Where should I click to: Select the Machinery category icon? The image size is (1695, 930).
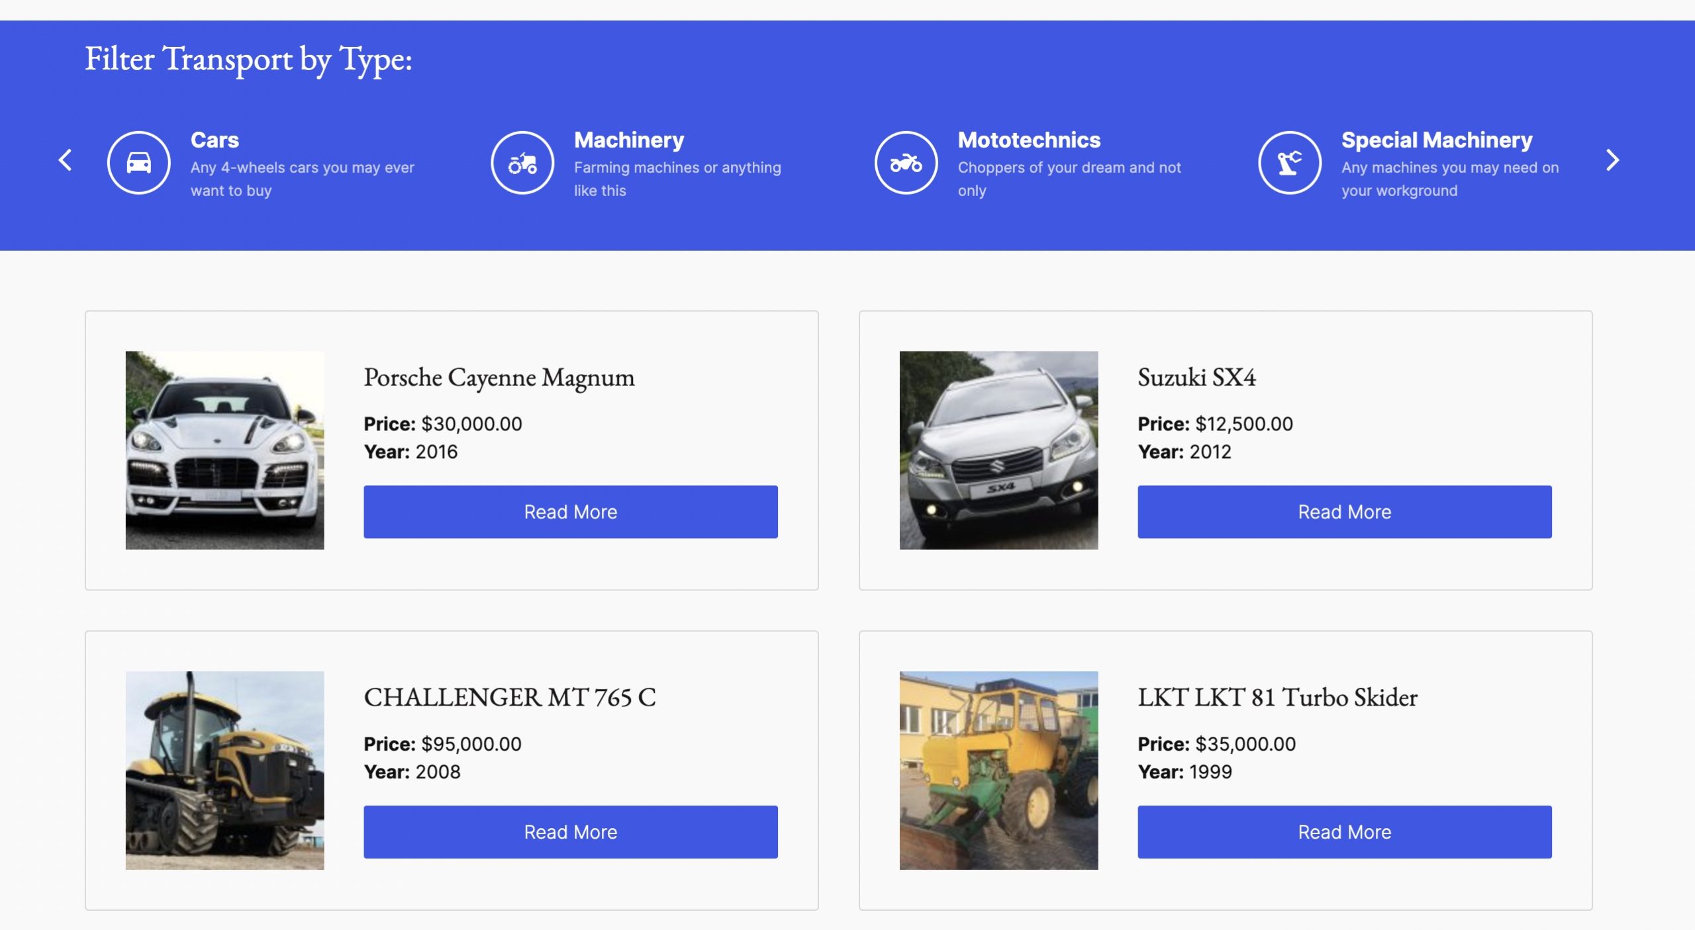pyautogui.click(x=522, y=162)
